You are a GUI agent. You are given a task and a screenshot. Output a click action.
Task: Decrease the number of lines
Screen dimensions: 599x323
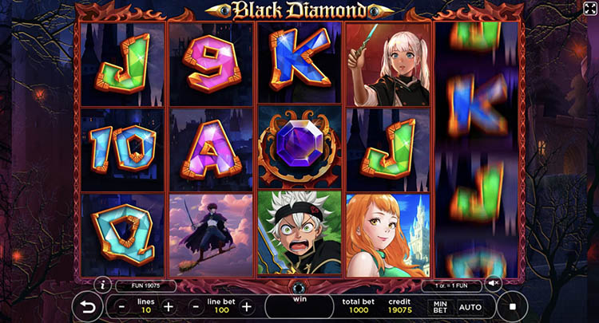122,306
